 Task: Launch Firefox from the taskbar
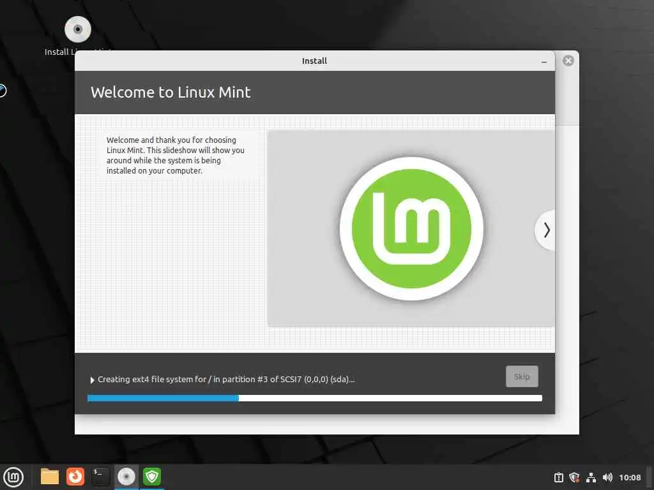click(x=75, y=477)
